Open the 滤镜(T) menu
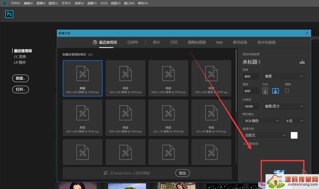This screenshot has height=189, width=319. (x=92, y=3)
